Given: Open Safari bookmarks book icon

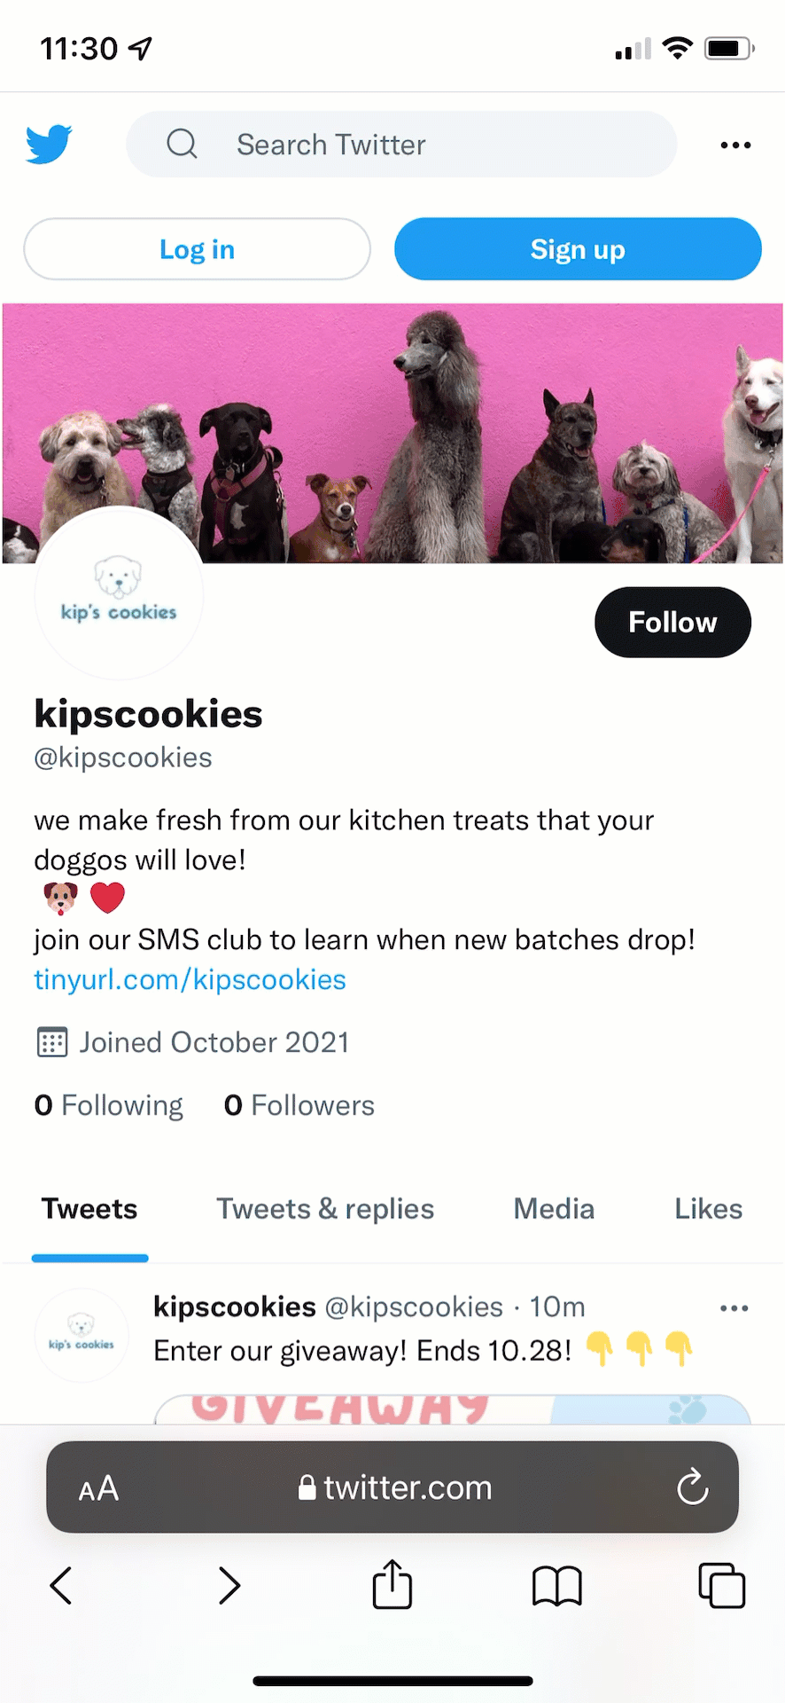Looking at the screenshot, I should click(556, 1586).
